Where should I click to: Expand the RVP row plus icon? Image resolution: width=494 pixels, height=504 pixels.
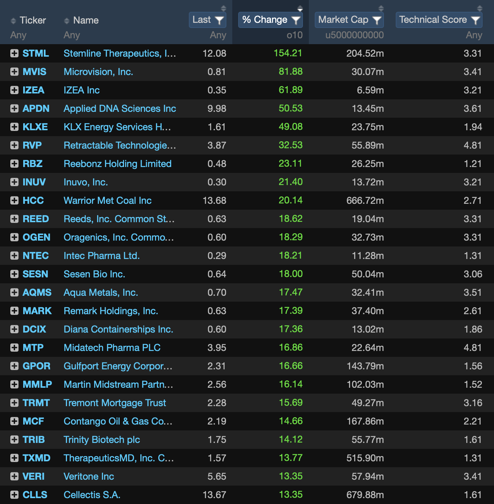coord(14,145)
